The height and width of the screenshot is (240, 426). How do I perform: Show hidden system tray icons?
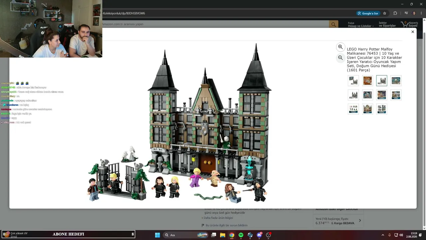click(x=383, y=235)
